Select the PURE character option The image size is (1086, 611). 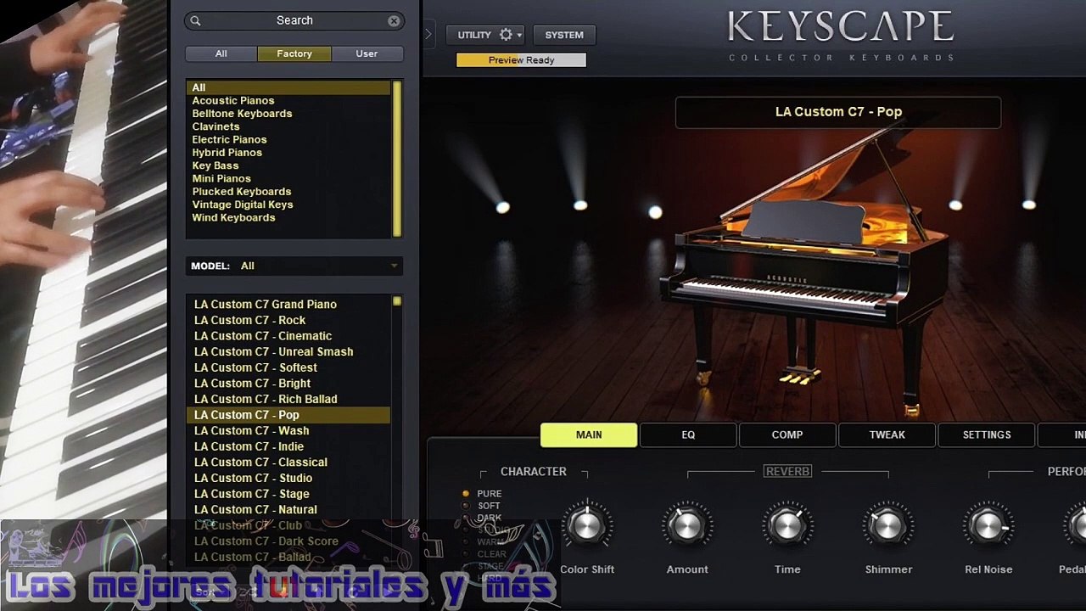[482, 494]
